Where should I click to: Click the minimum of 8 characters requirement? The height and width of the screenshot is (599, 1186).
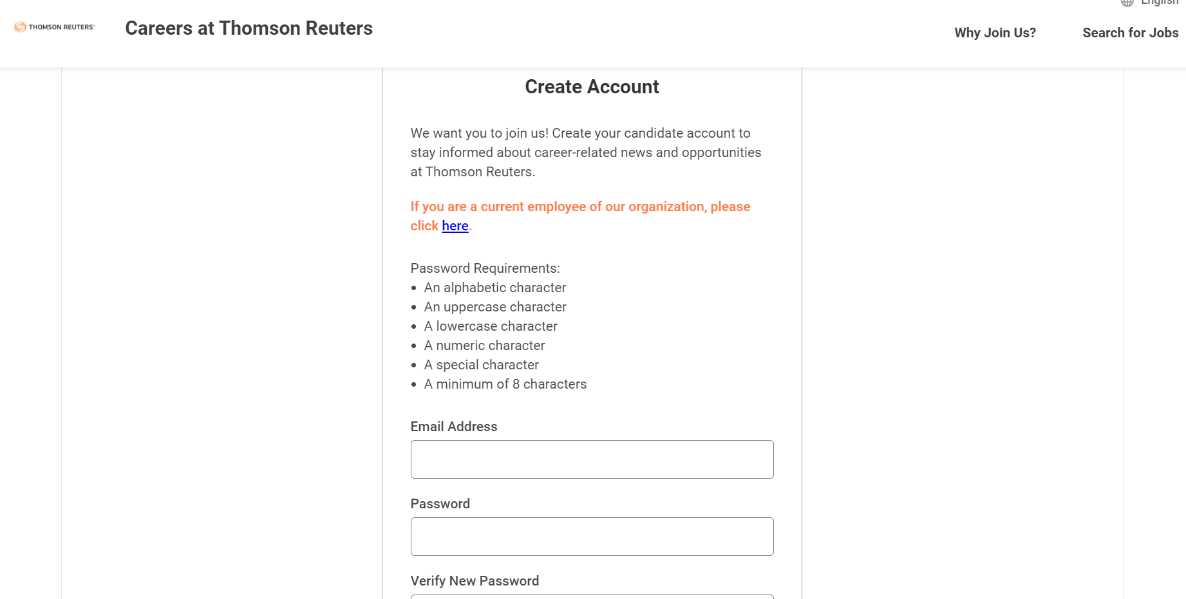505,384
